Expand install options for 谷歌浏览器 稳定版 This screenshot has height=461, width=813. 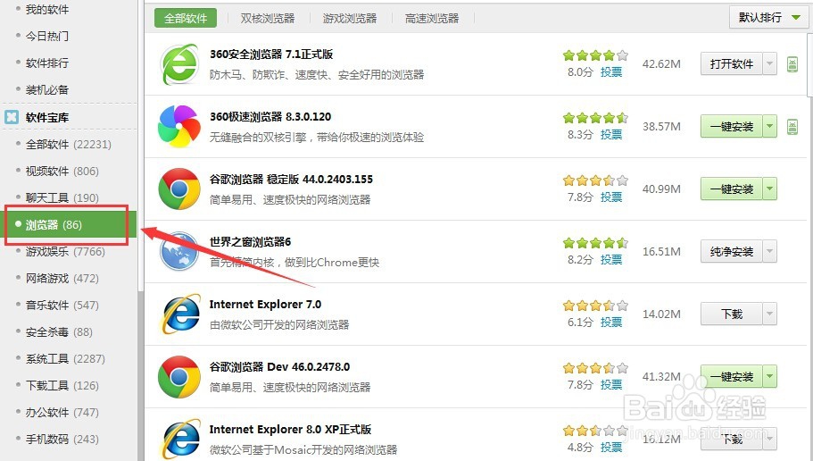(770, 189)
